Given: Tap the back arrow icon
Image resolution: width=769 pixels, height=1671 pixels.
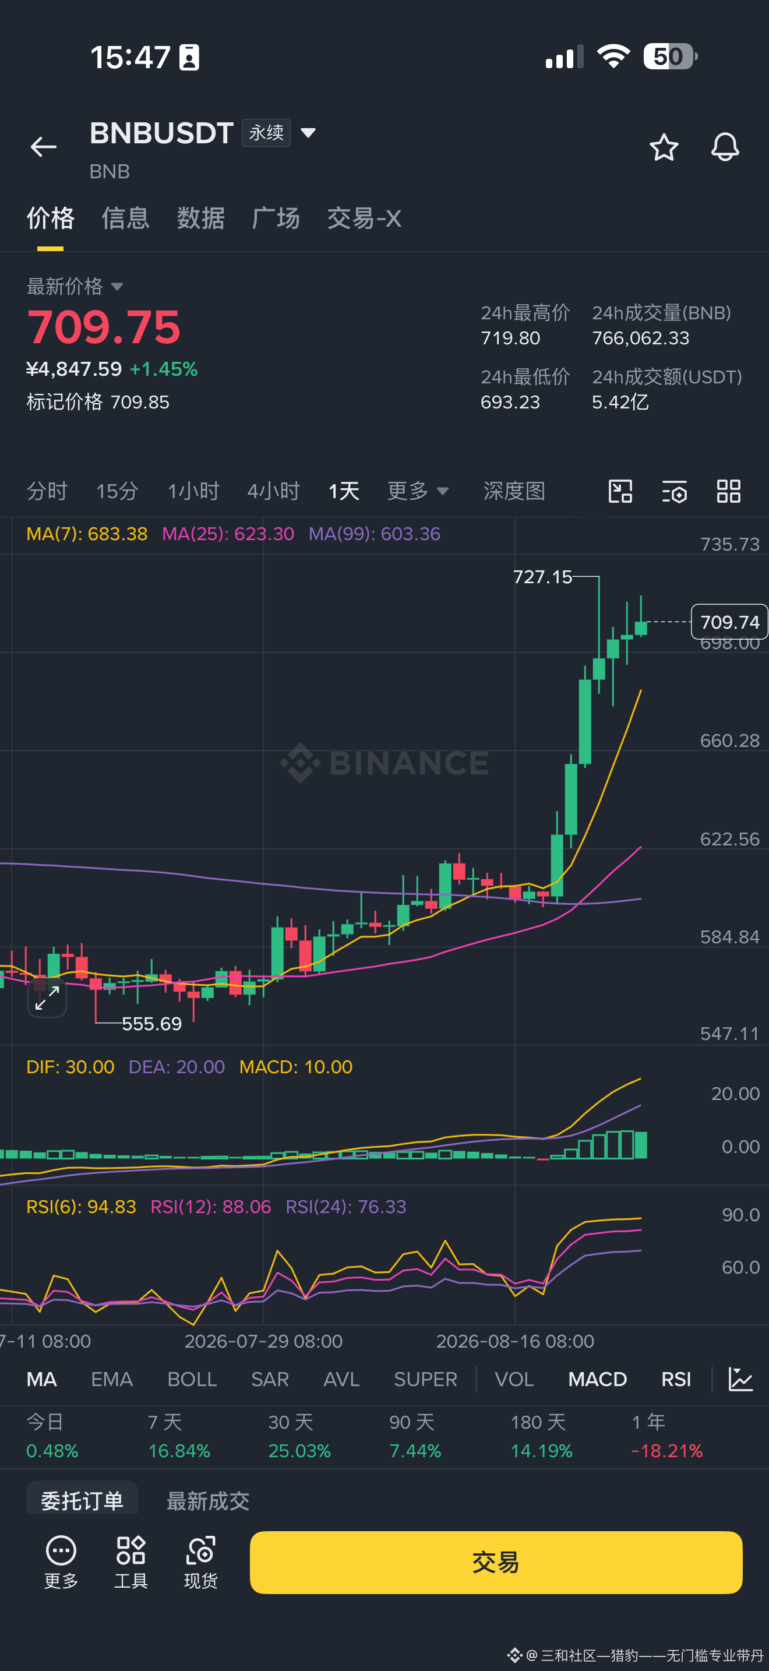Looking at the screenshot, I should point(44,147).
